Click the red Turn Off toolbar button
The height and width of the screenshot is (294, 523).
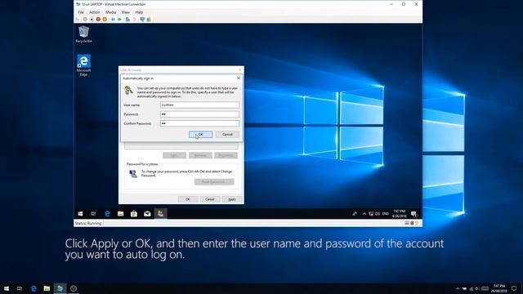click(x=98, y=20)
